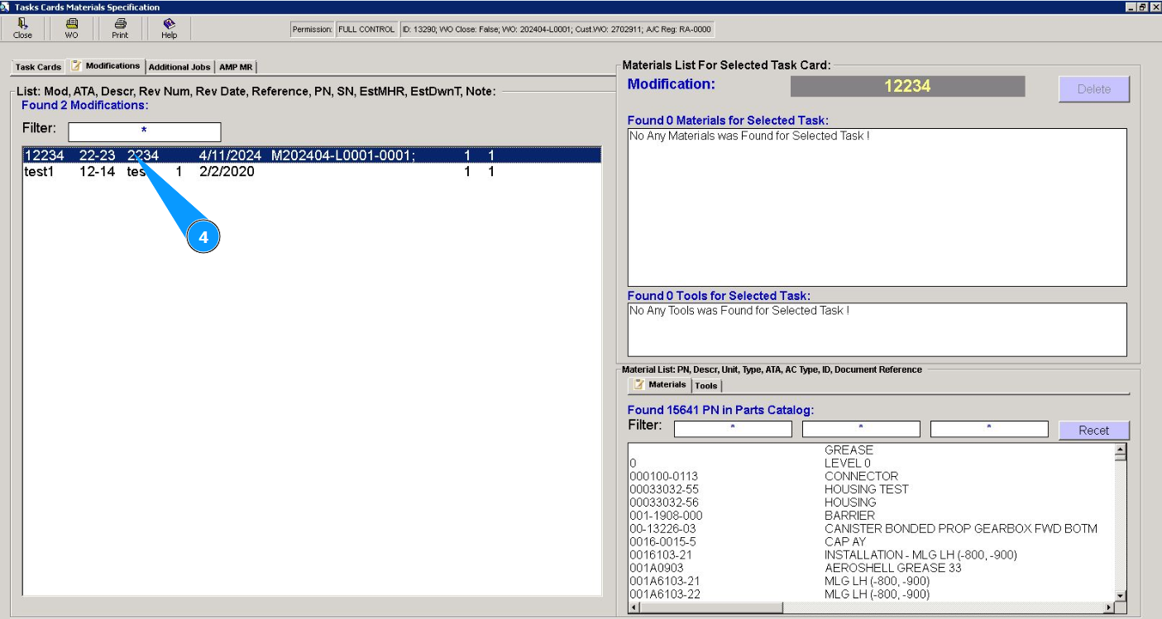
Task: Select the Materials tab in Material List
Action: pos(660,384)
